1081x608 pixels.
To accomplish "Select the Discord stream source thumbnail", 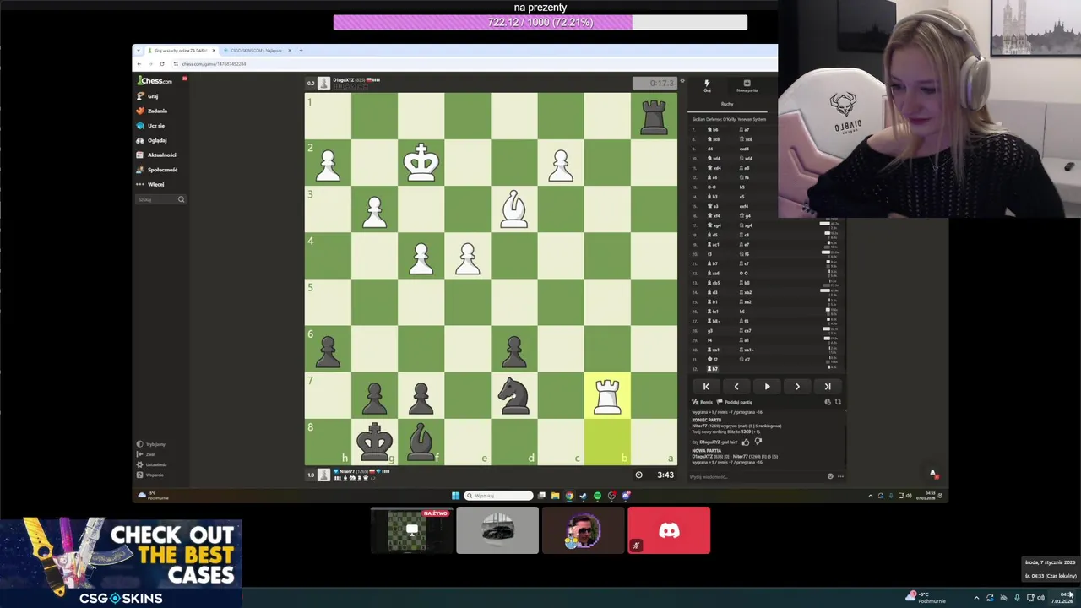I will point(669,530).
